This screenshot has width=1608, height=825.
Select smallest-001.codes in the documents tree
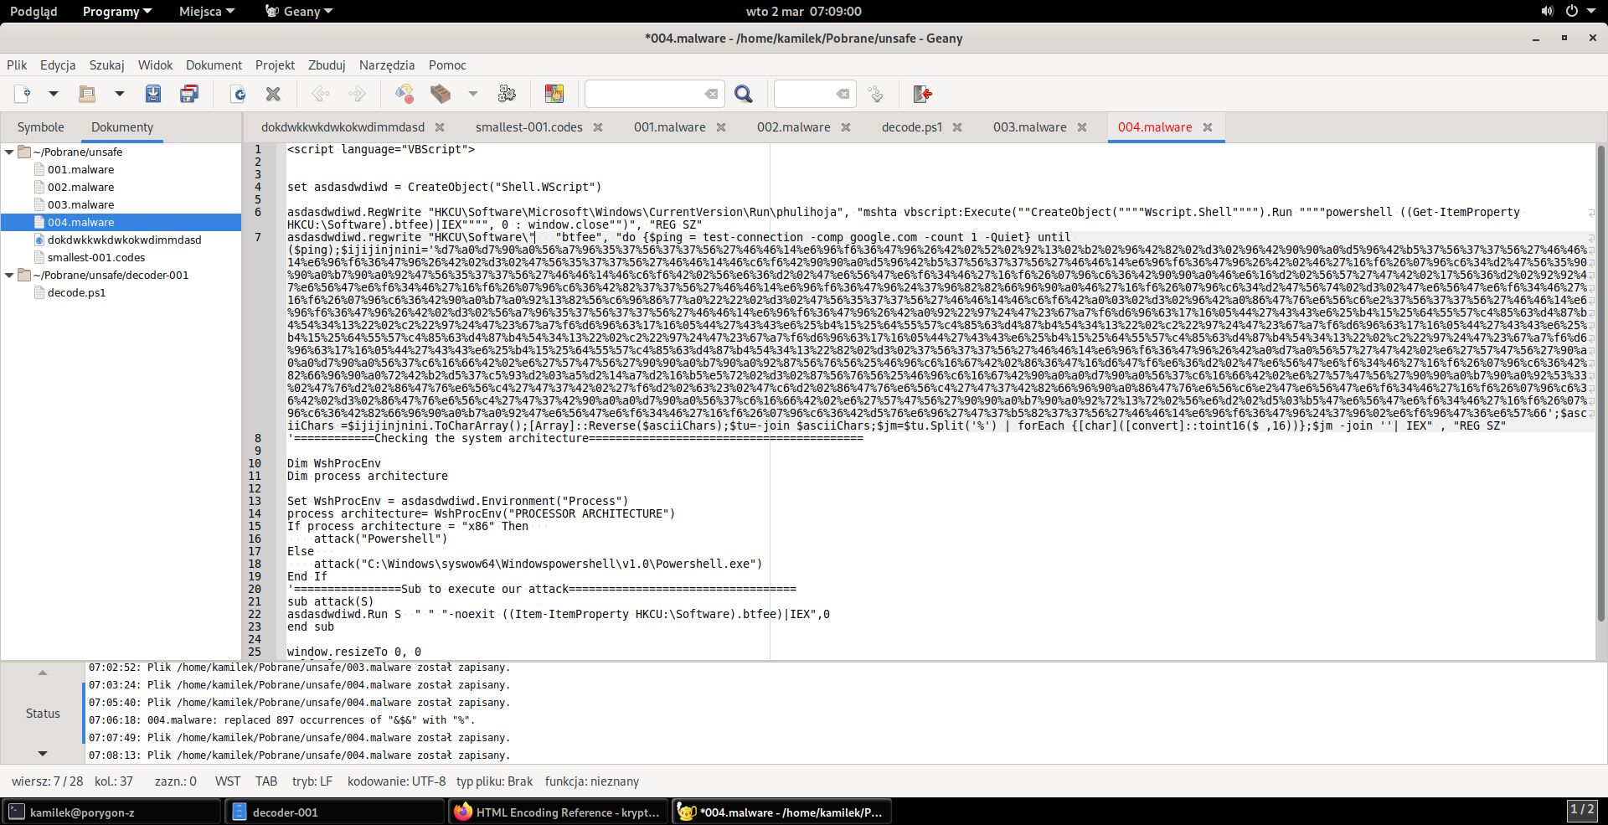(x=96, y=258)
